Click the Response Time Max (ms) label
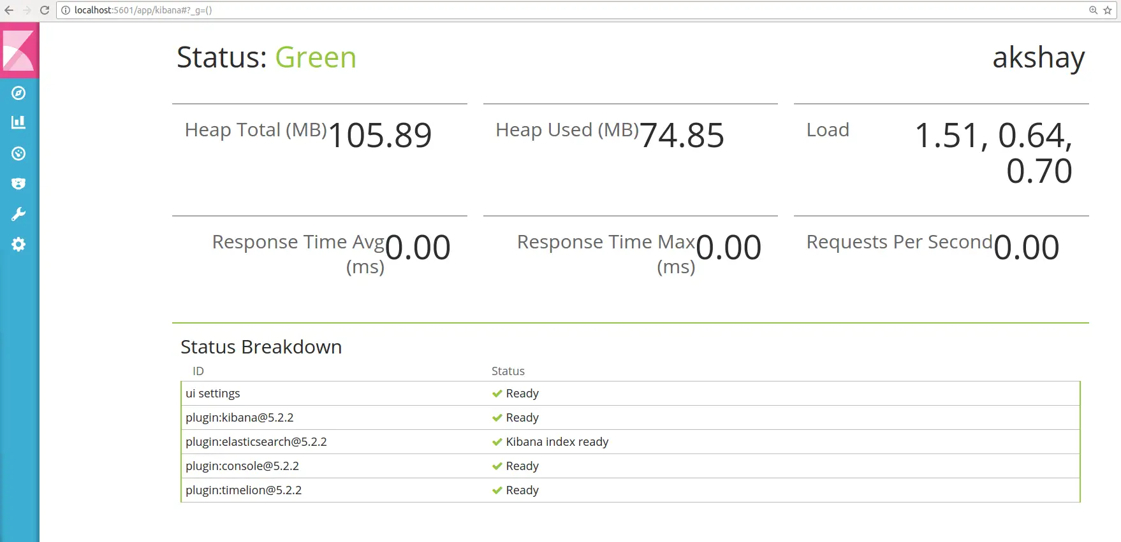 click(x=606, y=254)
